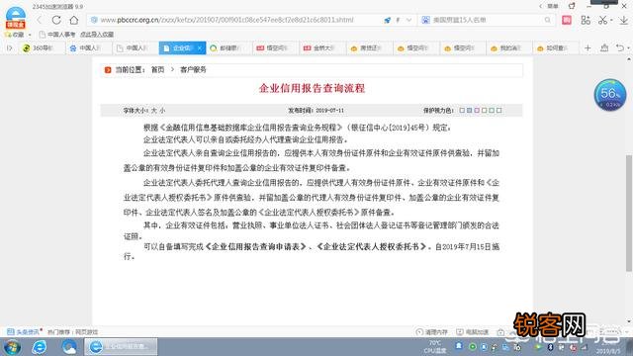Select last 保护视力色 color swatch
The width and height of the screenshot is (633, 356).
click(x=498, y=110)
